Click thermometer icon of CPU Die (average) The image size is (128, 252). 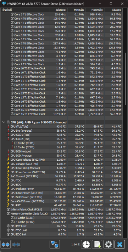click(x=8, y=131)
